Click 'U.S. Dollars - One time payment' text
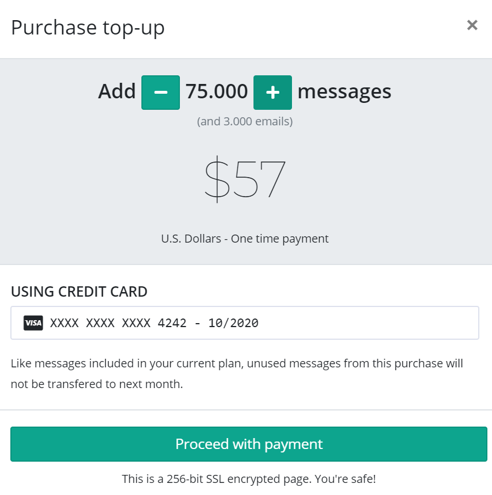Viewport: 492px width, 495px height. coord(245,239)
